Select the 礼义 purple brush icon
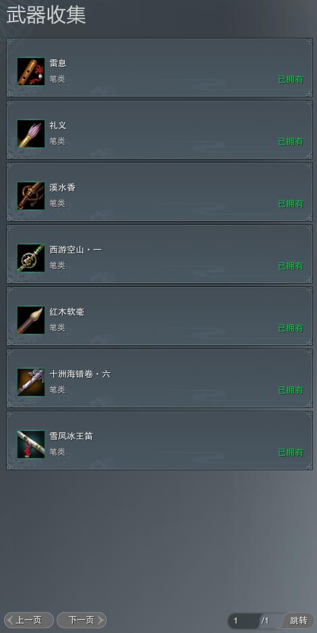Screen dimensions: 317x633 pos(31,134)
